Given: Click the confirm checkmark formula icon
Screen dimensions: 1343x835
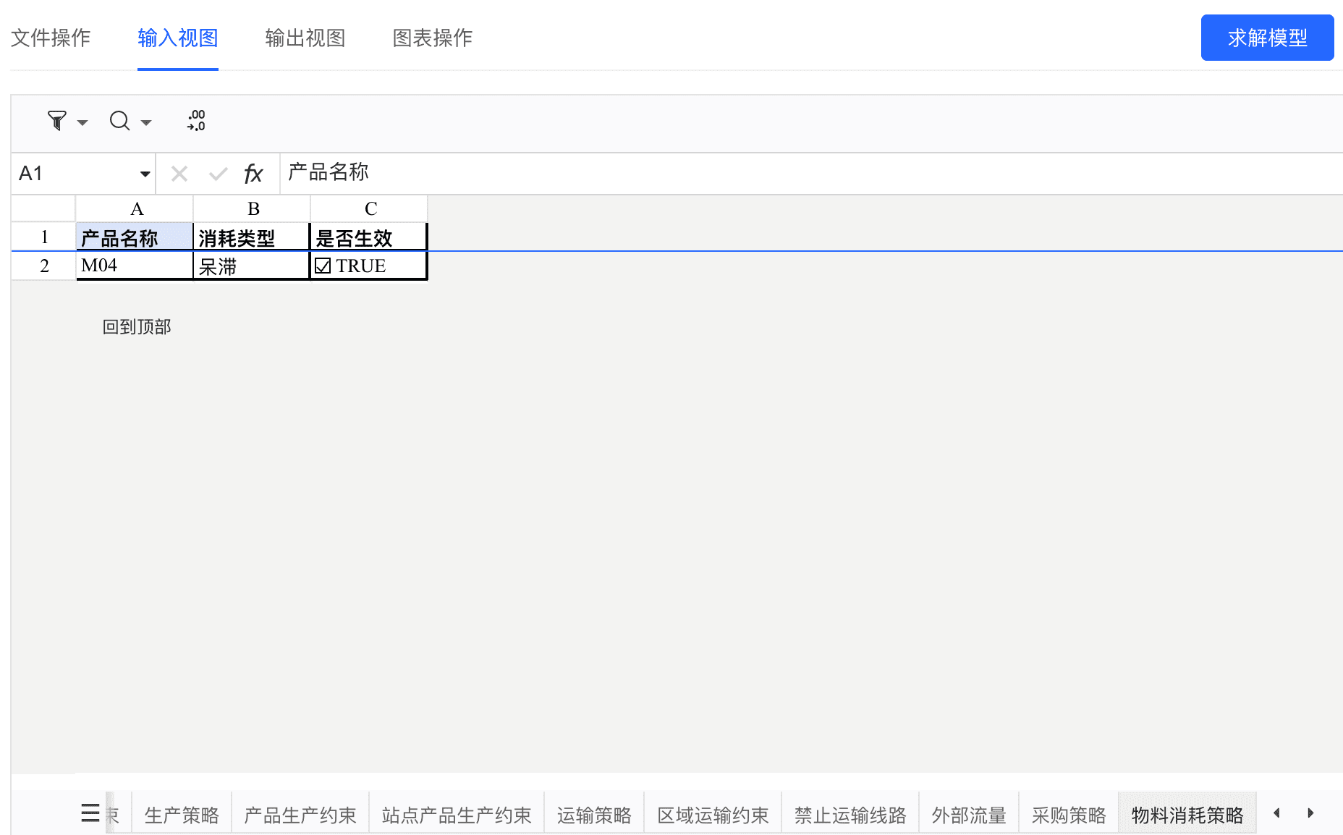Looking at the screenshot, I should point(218,174).
